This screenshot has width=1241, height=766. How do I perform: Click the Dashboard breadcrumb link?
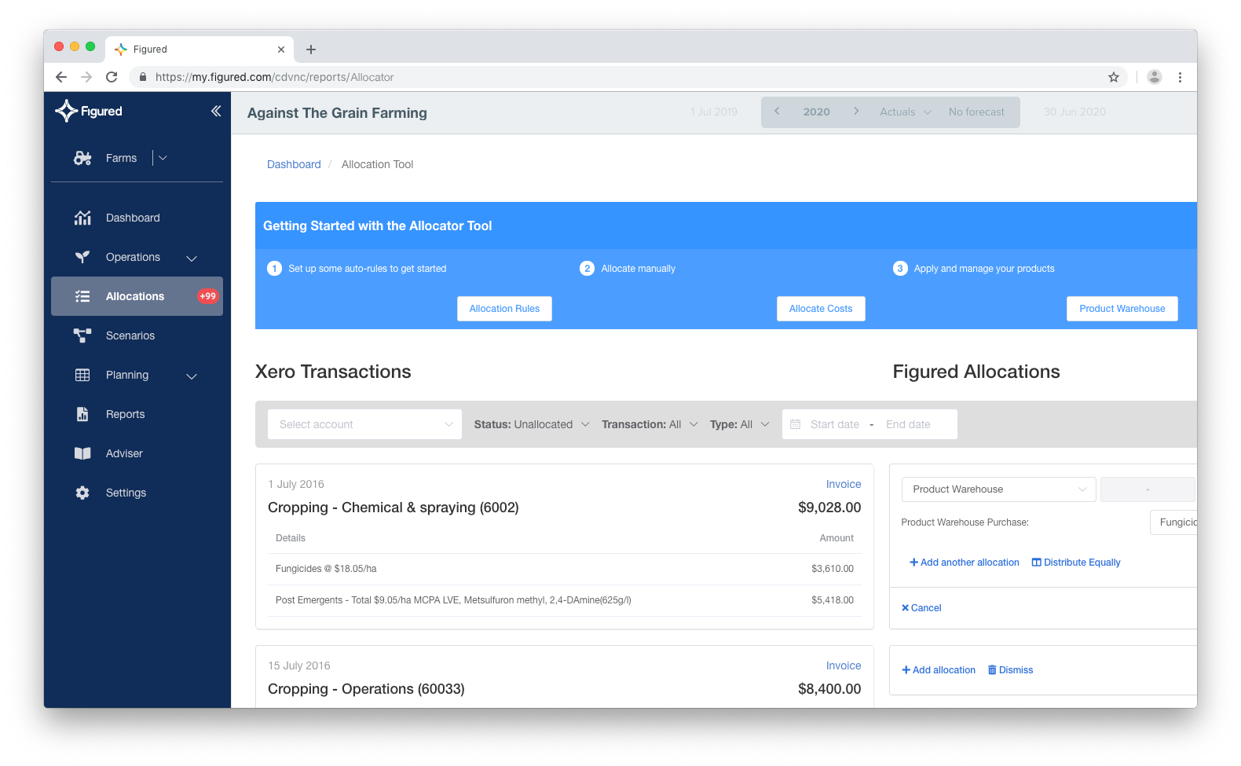click(x=294, y=164)
